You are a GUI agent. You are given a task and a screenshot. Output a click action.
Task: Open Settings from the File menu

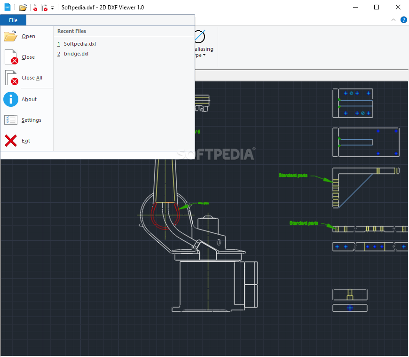click(x=27, y=120)
